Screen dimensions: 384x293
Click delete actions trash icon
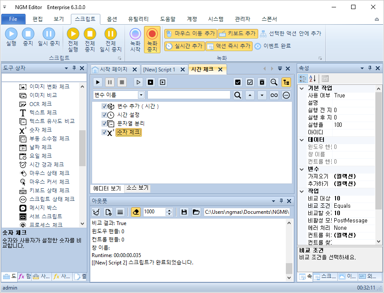pyautogui.click(x=262, y=82)
